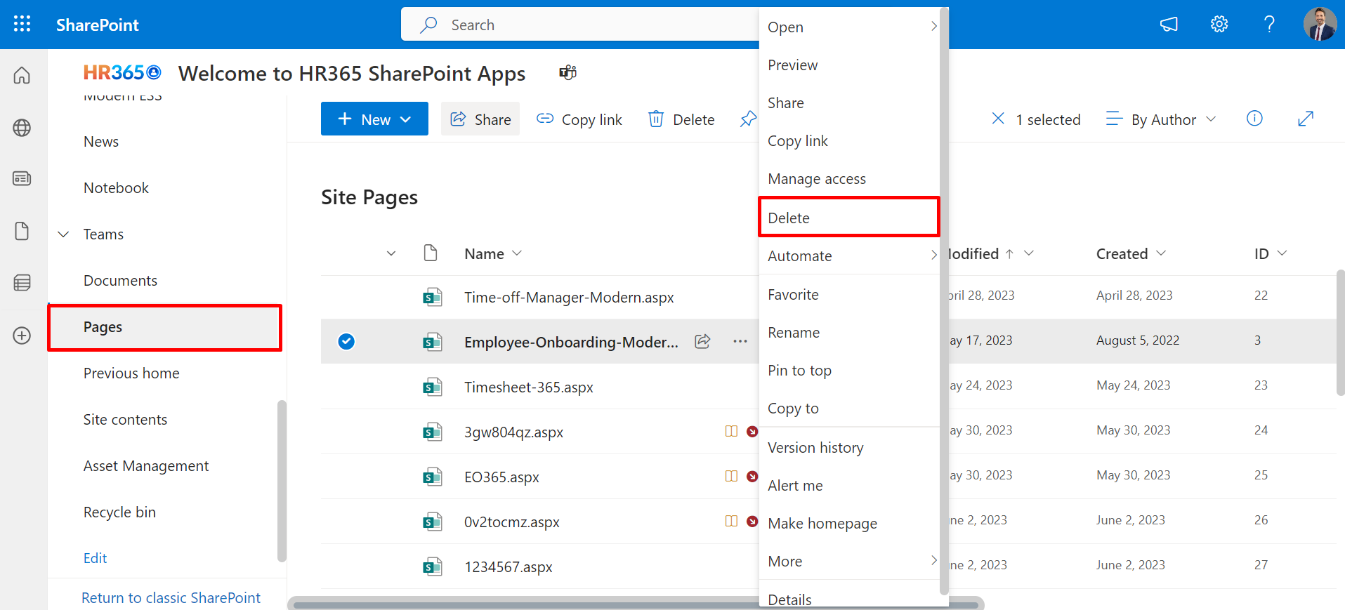Click checked-out red icon on 0v2tocmz.aspx
Image resolution: width=1345 pixels, height=610 pixels.
(752, 521)
